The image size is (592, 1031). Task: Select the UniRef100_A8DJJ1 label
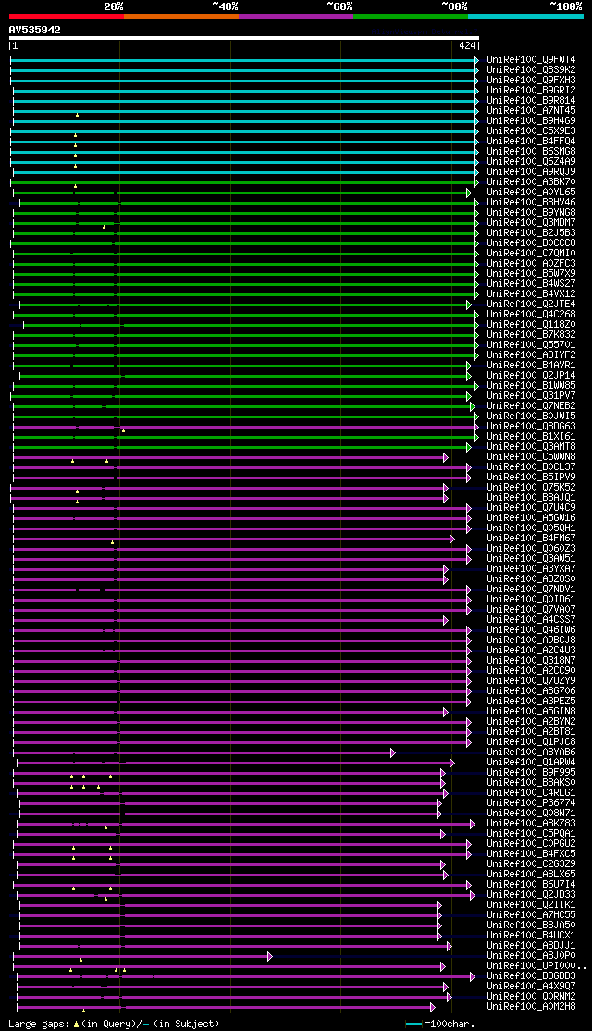pyautogui.click(x=532, y=946)
